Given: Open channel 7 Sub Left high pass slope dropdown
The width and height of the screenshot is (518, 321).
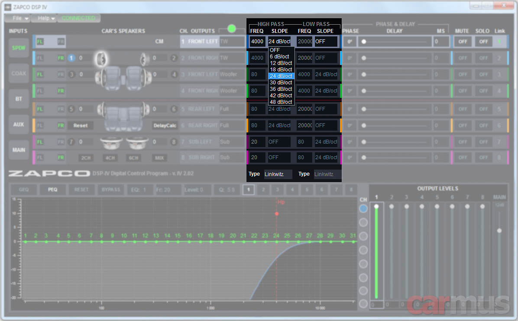Looking at the screenshot, I should pos(279,142).
